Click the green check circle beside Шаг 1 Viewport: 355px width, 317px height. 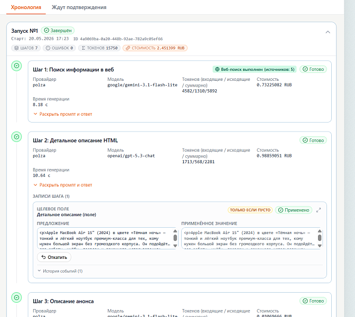(16, 66)
